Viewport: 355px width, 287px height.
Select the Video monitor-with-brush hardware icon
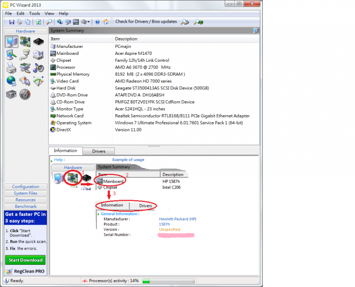pos(11,55)
